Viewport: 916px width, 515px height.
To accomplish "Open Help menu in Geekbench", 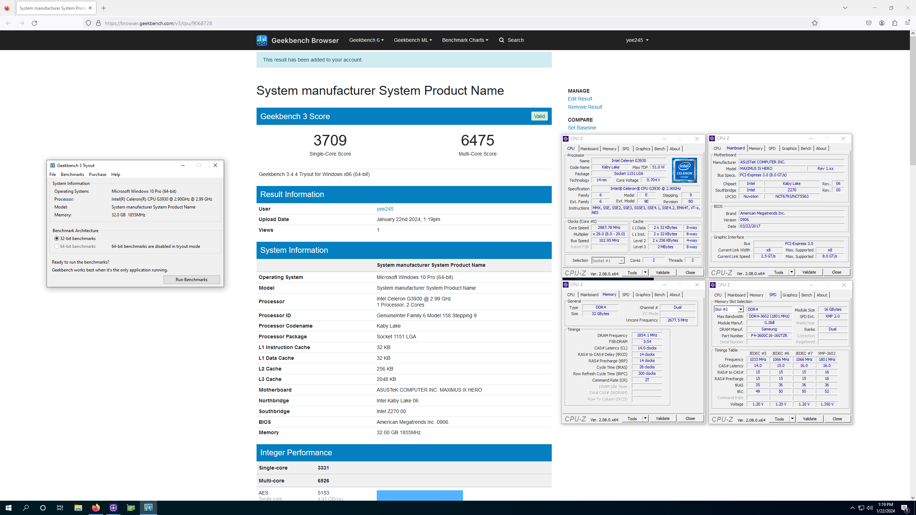I will pyautogui.click(x=116, y=175).
